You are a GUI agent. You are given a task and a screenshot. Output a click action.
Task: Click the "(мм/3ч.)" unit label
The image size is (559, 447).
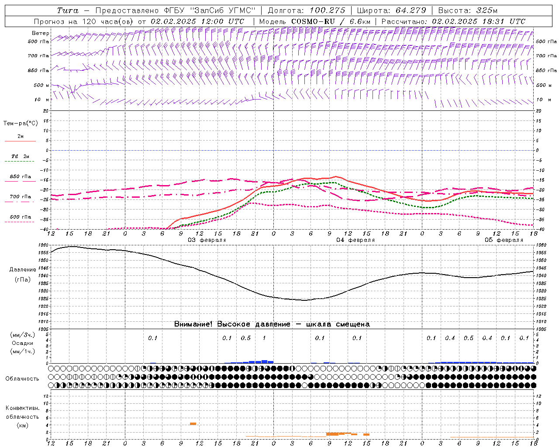click(22, 335)
